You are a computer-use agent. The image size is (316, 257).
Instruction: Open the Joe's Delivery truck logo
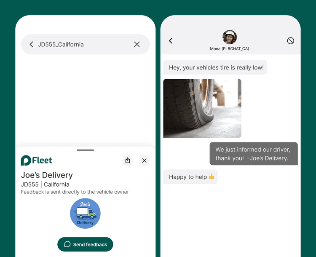(85, 214)
